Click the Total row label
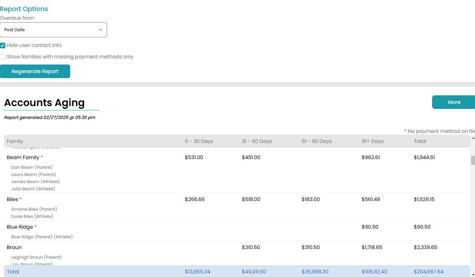The image size is (475, 277). (13, 272)
